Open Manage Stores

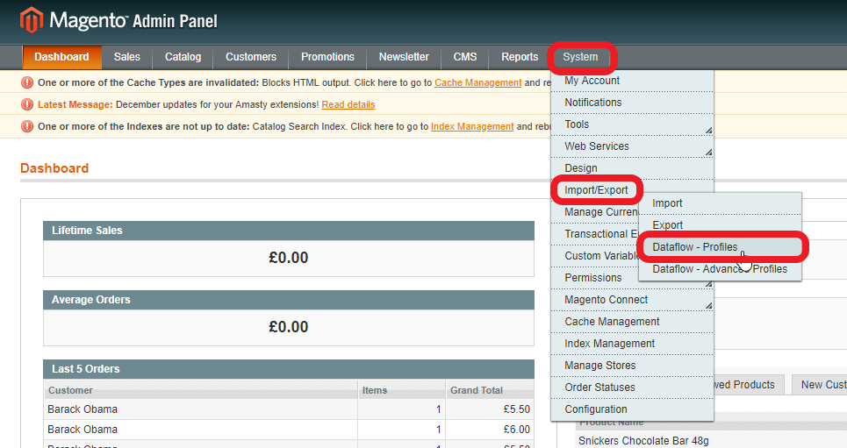point(632,366)
